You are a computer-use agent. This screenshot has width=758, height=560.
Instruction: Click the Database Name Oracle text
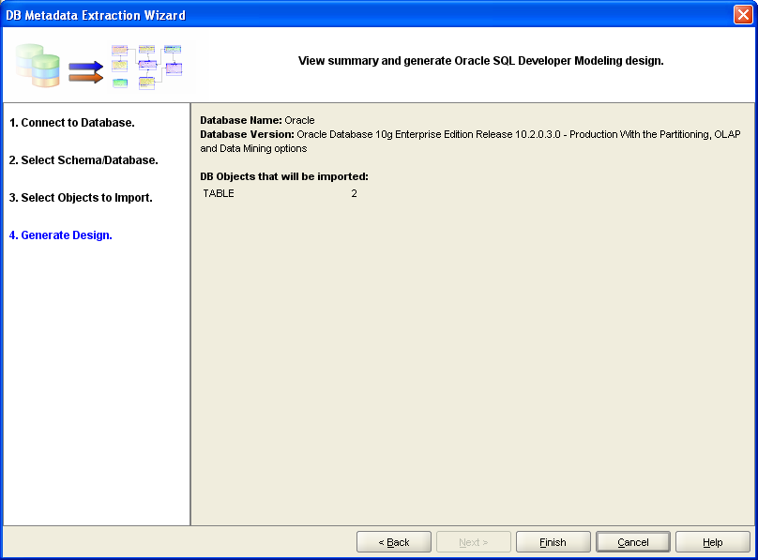coord(257,120)
